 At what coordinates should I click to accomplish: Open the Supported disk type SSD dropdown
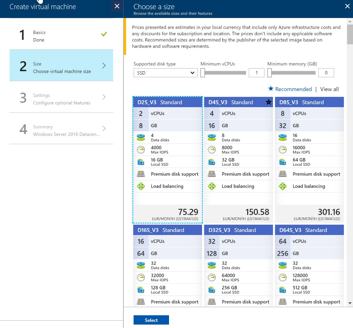pyautogui.click(x=166, y=73)
